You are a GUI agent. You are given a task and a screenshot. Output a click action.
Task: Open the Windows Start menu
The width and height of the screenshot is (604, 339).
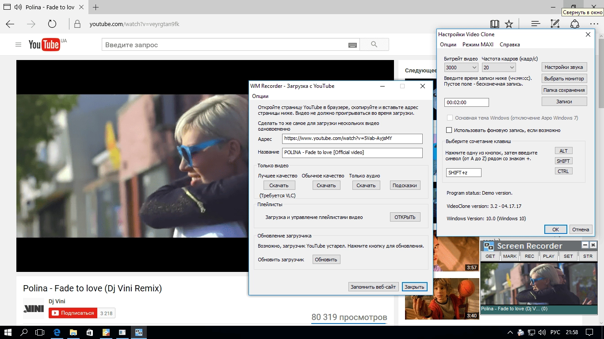pyautogui.click(x=8, y=332)
